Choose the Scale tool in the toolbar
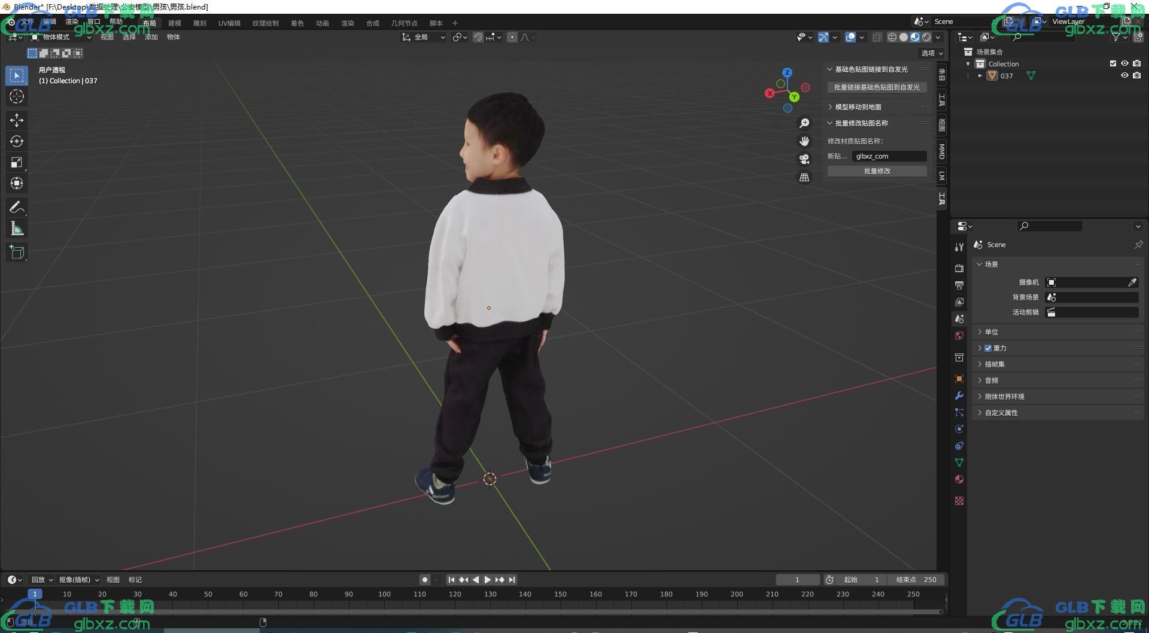1149x633 pixels. click(17, 162)
